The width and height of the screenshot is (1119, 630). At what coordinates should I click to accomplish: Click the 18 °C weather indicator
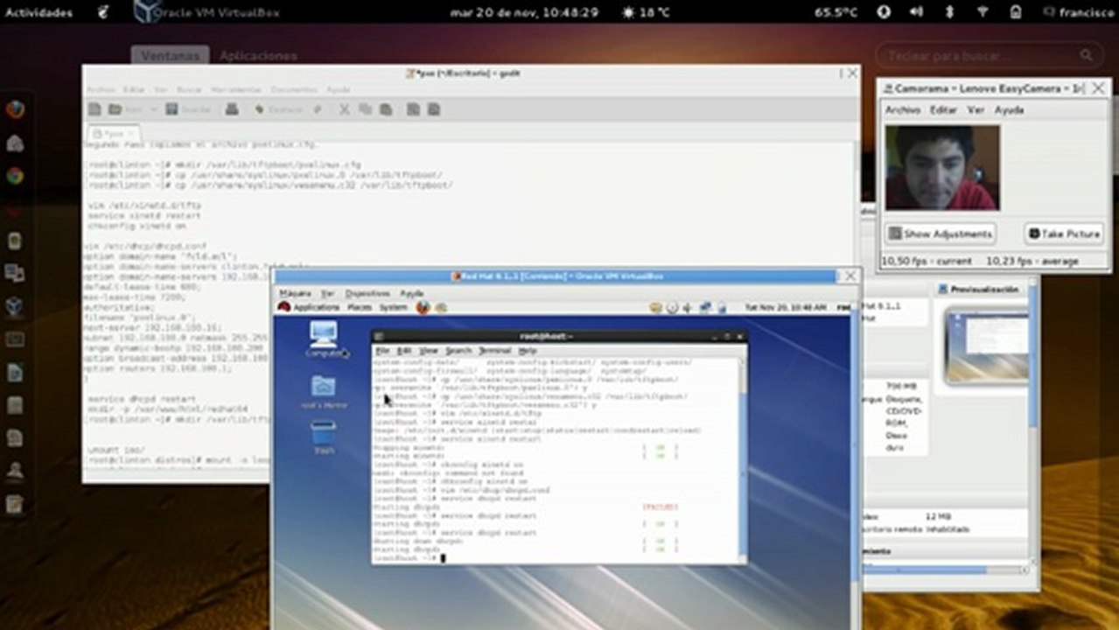(646, 12)
